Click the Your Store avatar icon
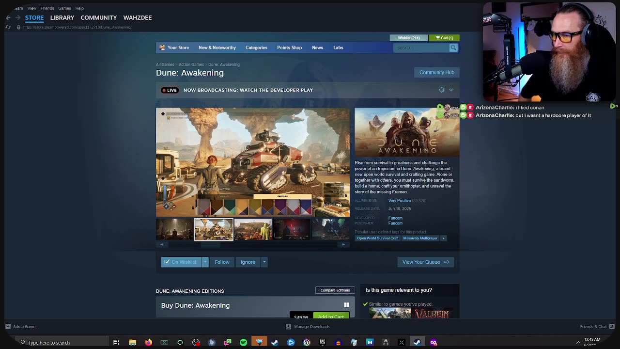Screen dimensions: 620x349 click(162, 48)
